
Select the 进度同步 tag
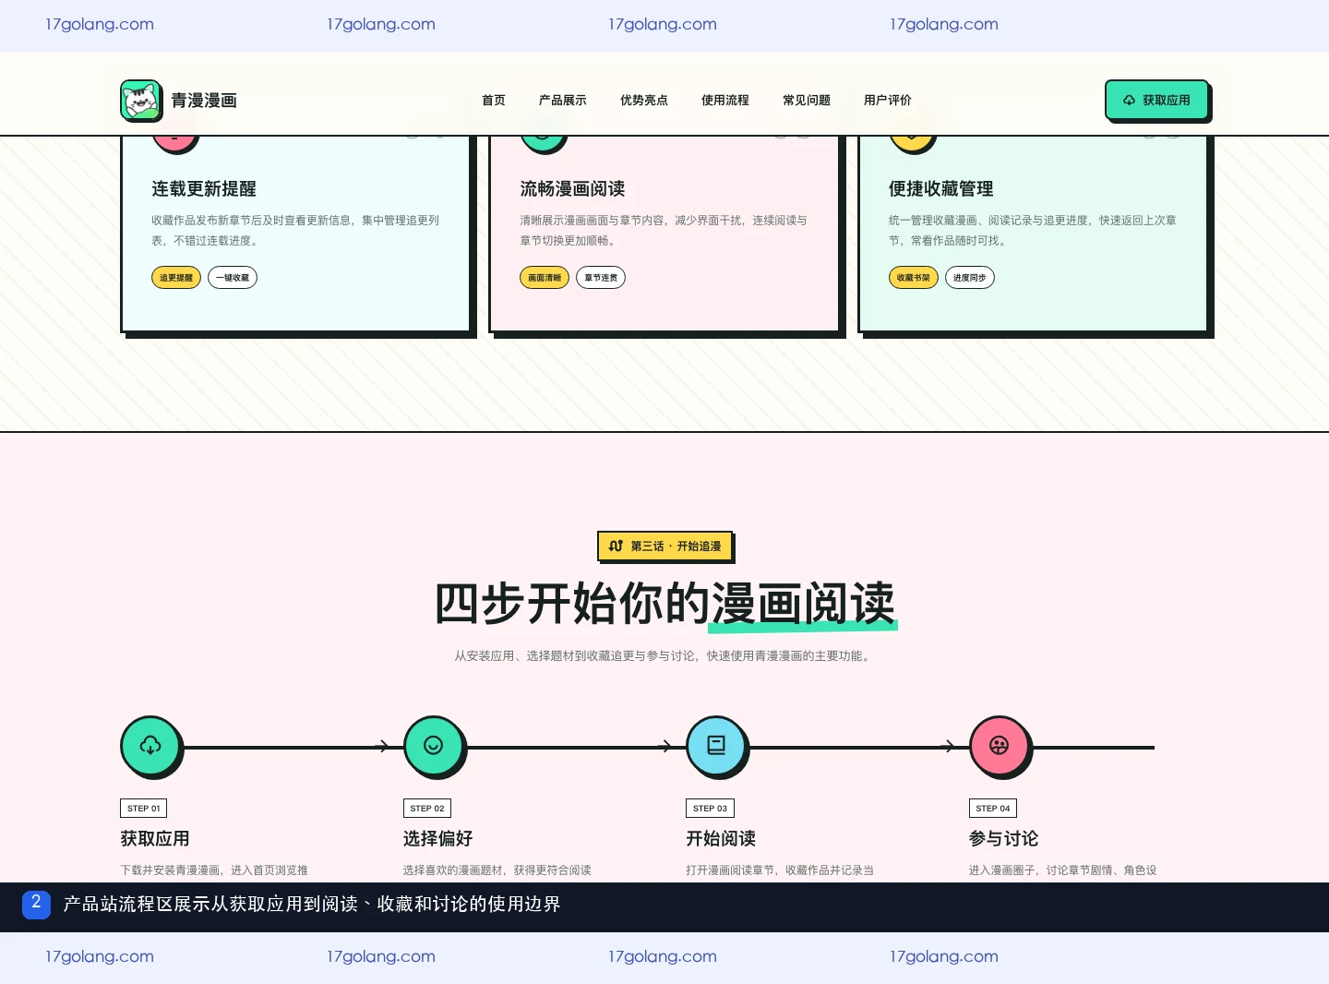(x=970, y=278)
